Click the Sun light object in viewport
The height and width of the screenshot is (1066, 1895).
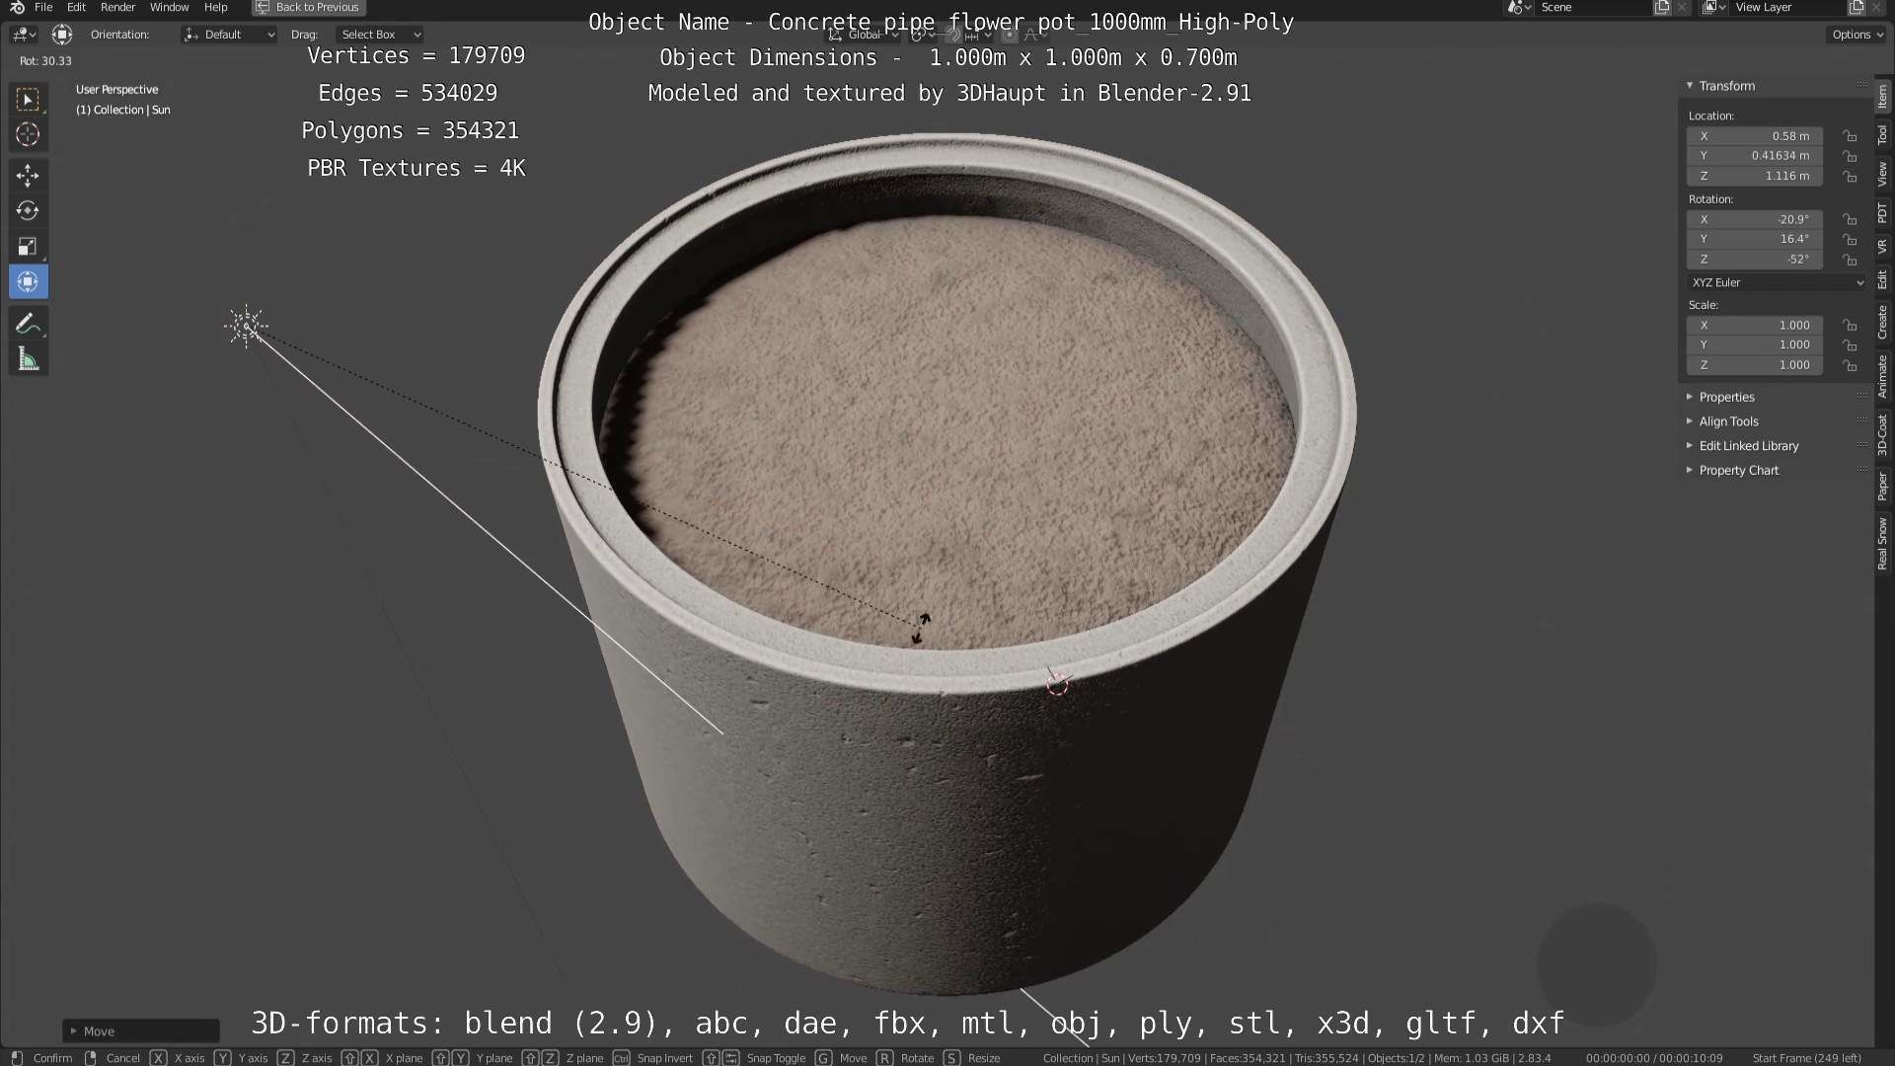click(x=246, y=326)
